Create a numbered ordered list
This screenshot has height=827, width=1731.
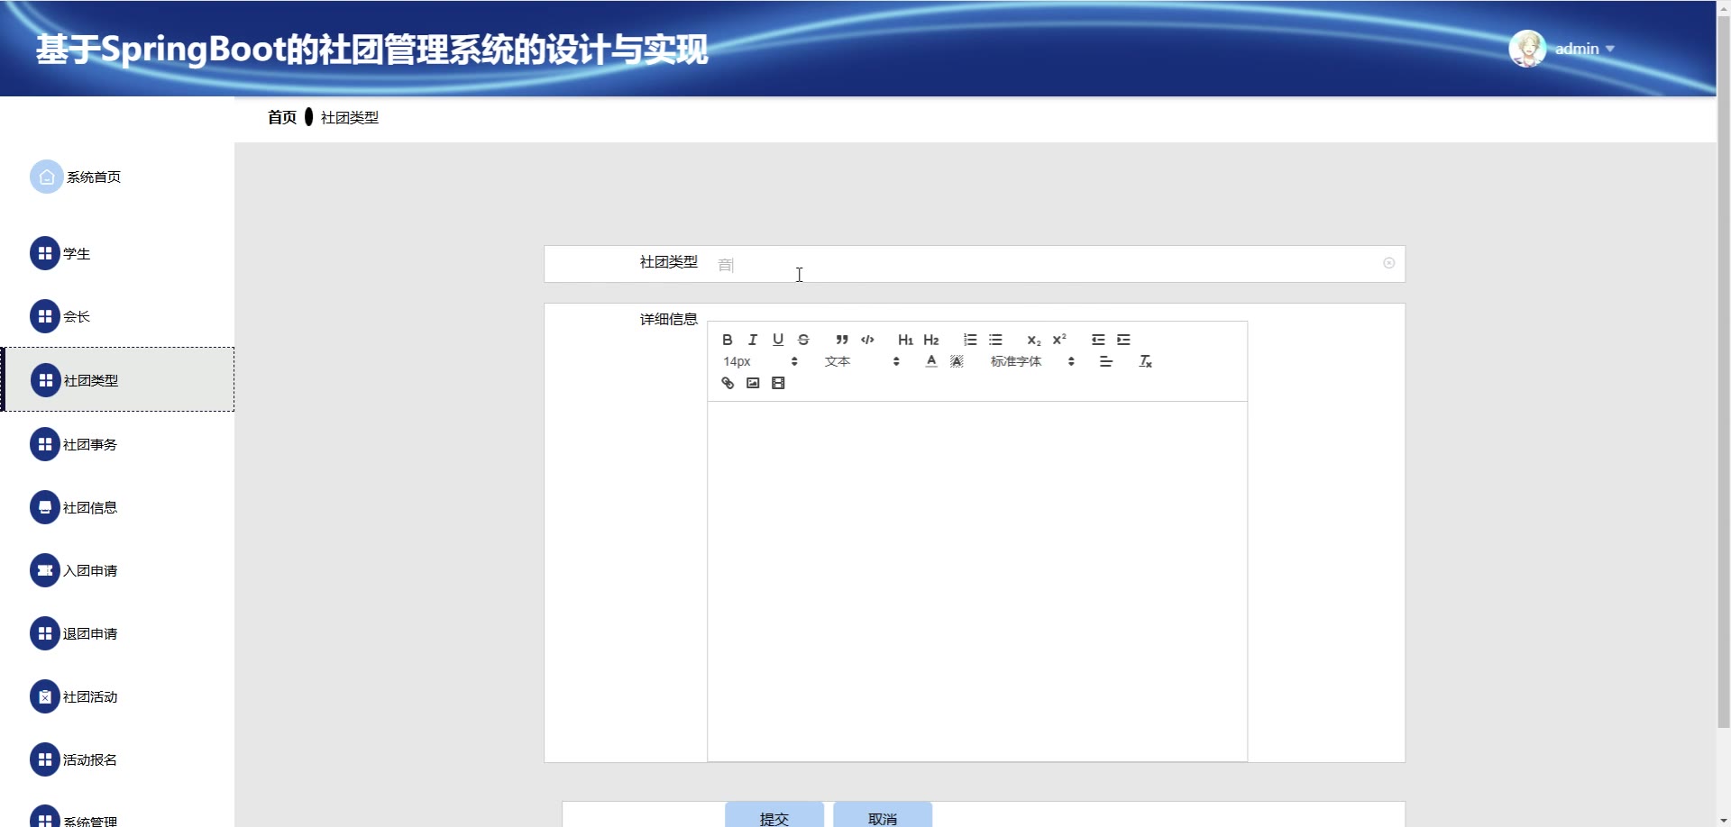(x=970, y=340)
